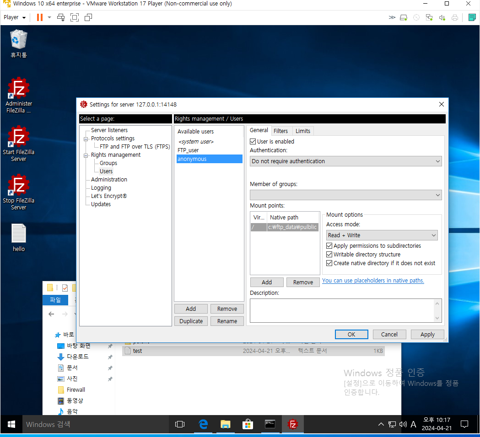The width and height of the screenshot is (480, 437).
Task: Toggle Create native directory if it does not exist
Action: (x=329, y=263)
